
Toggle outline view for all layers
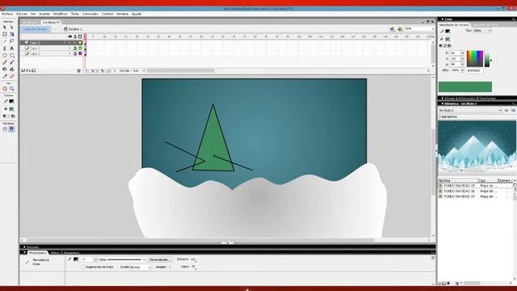(80, 36)
